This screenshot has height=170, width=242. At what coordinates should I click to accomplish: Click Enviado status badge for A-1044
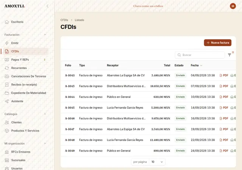coord(180,97)
